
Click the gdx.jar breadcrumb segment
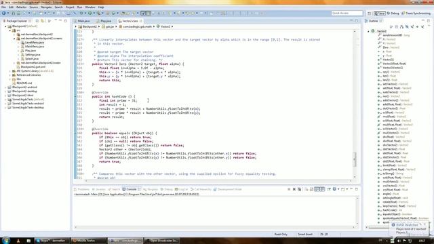[x=108, y=26]
